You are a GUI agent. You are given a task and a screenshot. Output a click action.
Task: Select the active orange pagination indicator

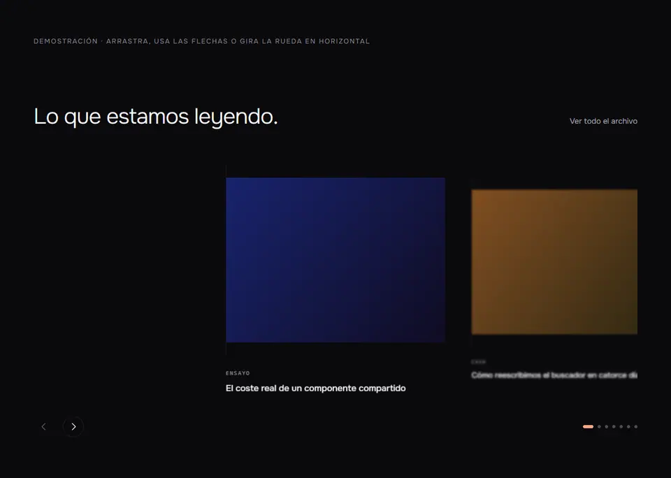pos(588,427)
